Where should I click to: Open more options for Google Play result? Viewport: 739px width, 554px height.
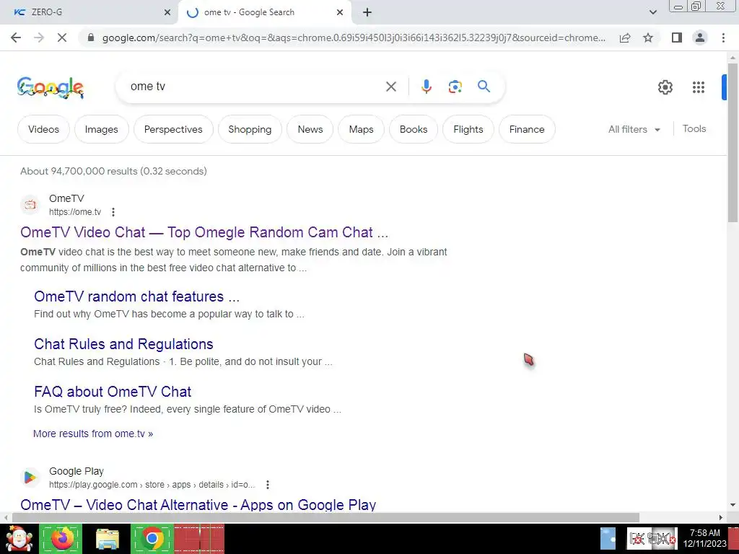(x=268, y=484)
